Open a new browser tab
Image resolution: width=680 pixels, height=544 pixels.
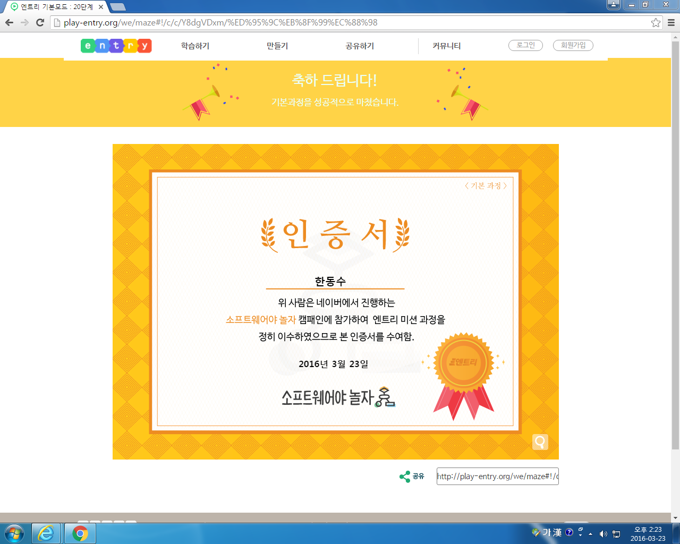coord(118,7)
